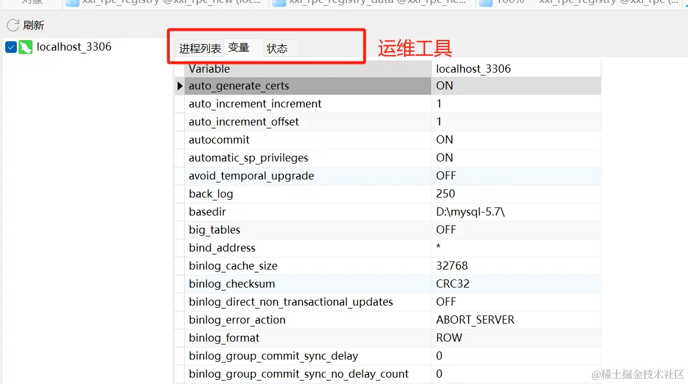This screenshot has width=688, height=384.
Task: Select the CRC32 value of binlog_checksum
Action: [453, 284]
